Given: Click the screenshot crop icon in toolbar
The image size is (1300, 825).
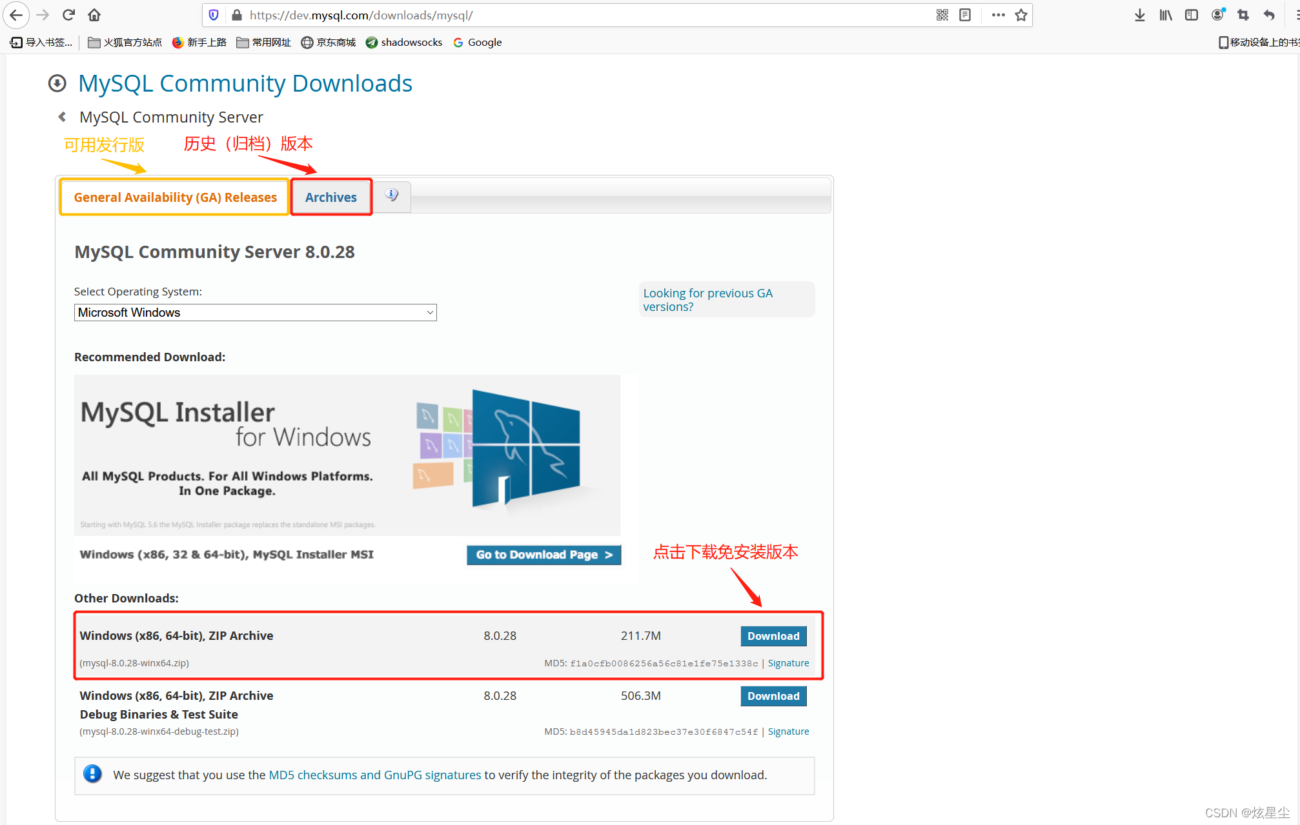Looking at the screenshot, I should 1243,15.
